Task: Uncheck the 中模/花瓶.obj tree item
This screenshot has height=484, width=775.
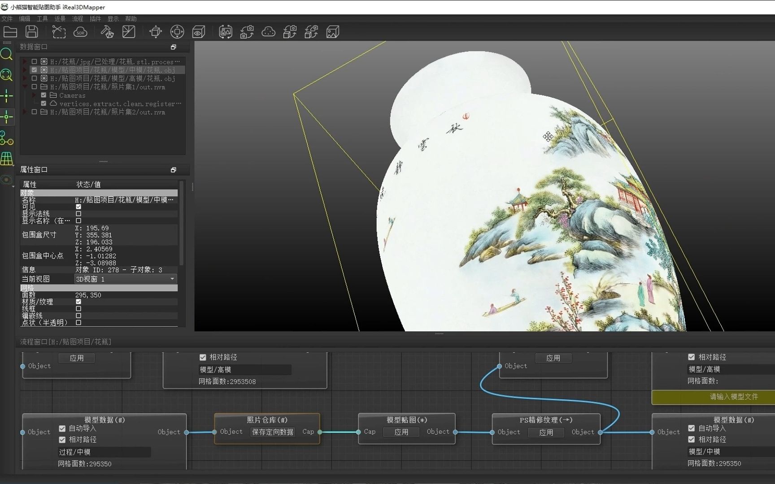Action: (x=34, y=70)
